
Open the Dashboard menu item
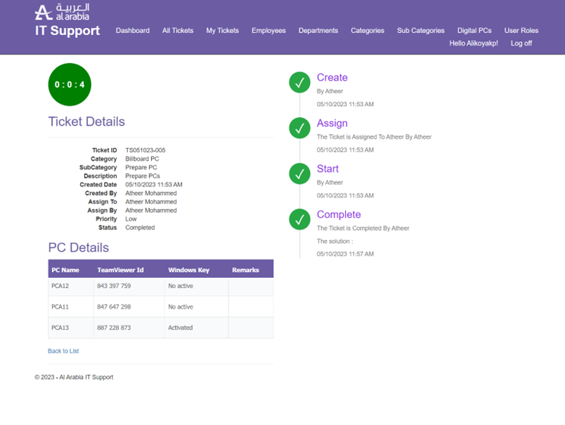132,31
